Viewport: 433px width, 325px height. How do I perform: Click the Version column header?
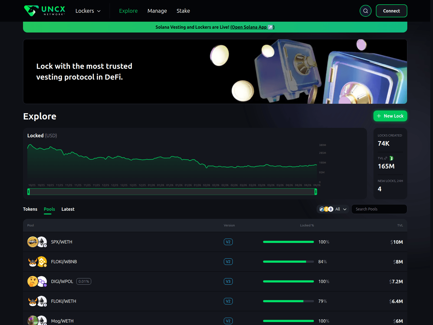pos(229,225)
